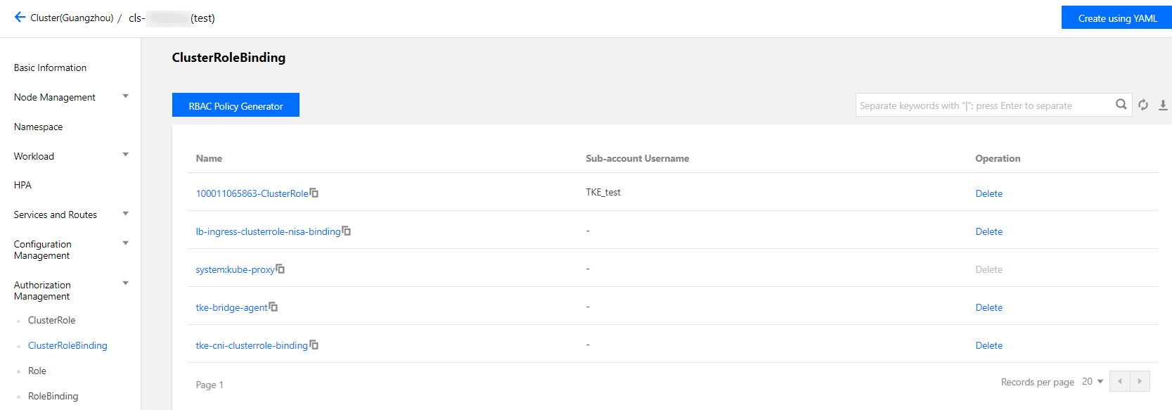Expand Services and Routes section
Image resolution: width=1172 pixels, height=410 pixels.
(x=125, y=214)
